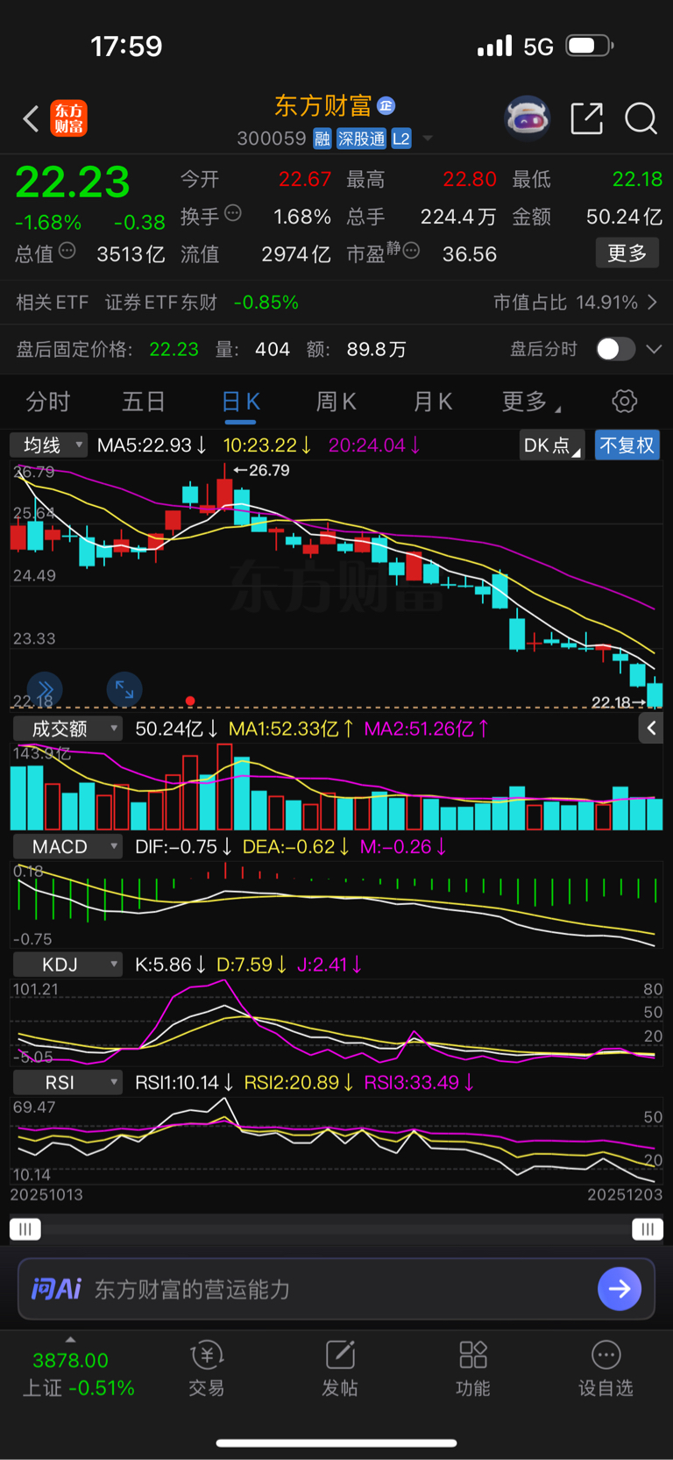Tap current price 22.23
The width and height of the screenshot is (673, 1460).
click(73, 182)
